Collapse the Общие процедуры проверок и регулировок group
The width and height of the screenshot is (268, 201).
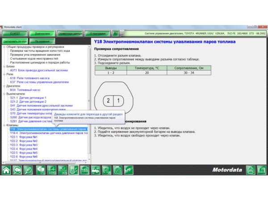tap(4, 47)
